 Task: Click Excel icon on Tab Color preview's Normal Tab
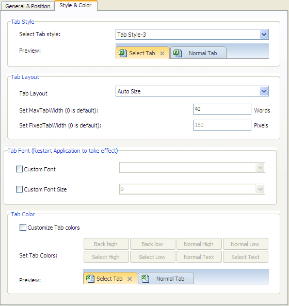[x=145, y=279]
